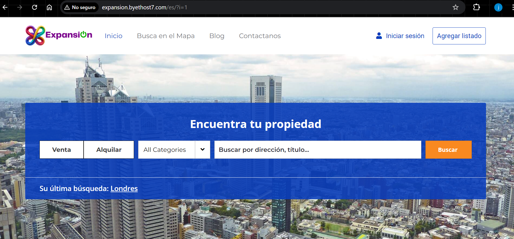Go to the Blog menu item

(x=217, y=36)
